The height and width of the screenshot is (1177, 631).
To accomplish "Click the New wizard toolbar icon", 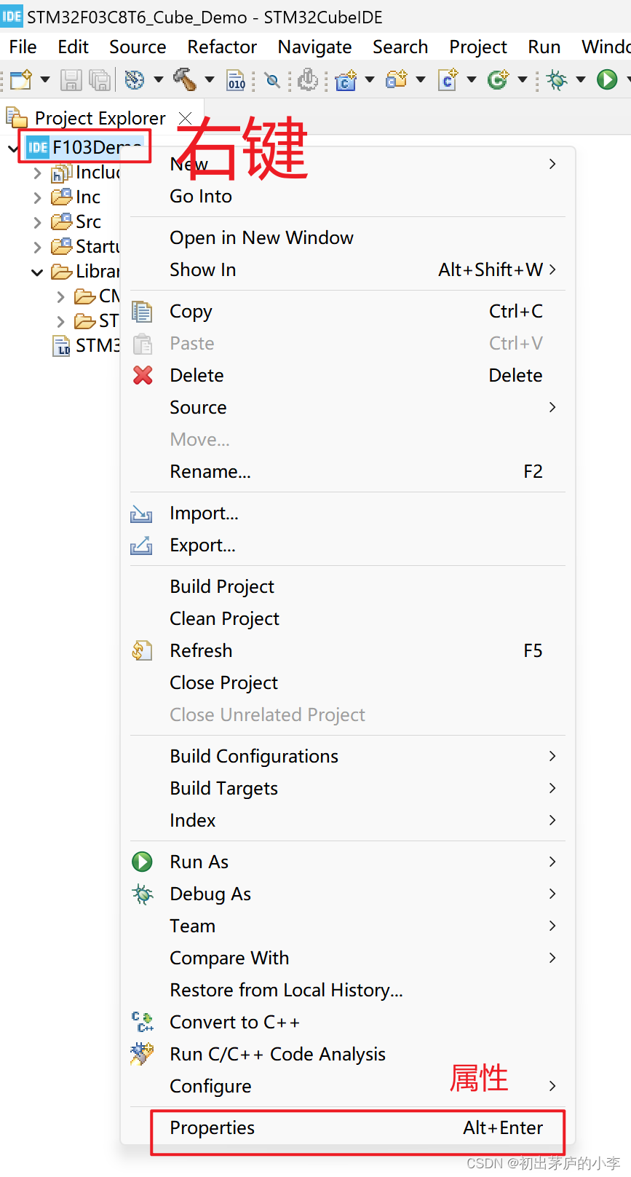I will click(x=20, y=79).
